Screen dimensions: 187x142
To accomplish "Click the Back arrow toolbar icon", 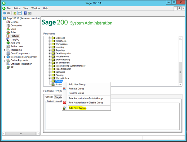I will click(x=5, y=13).
